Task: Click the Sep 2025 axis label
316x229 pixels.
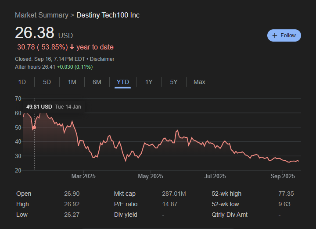Action: (x=283, y=176)
